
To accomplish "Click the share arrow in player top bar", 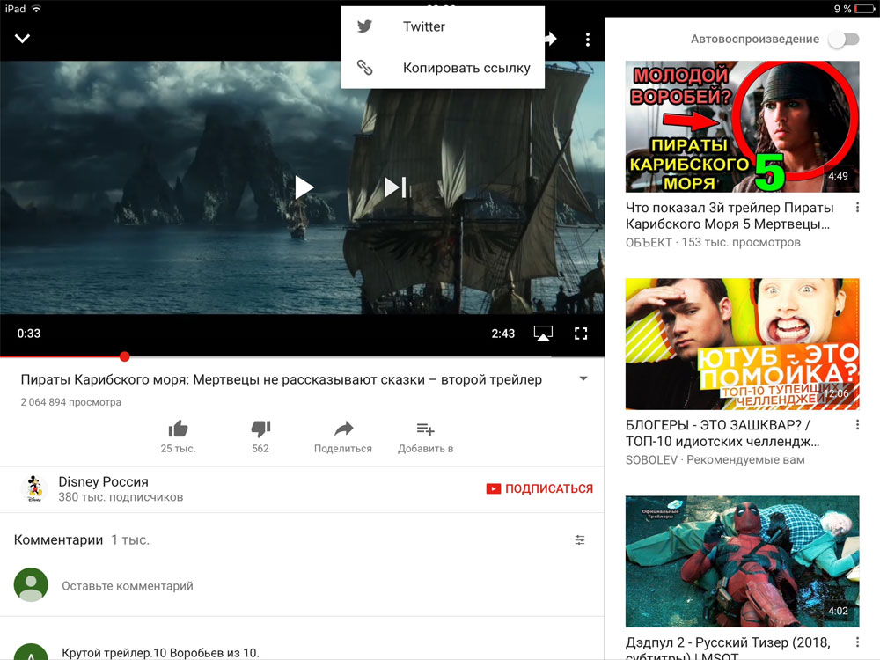I will click(551, 38).
